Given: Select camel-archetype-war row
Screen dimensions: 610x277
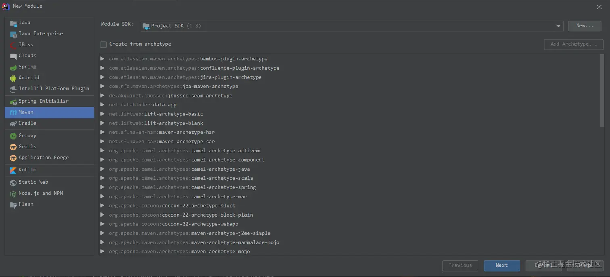Looking at the screenshot, I should click(x=350, y=196).
